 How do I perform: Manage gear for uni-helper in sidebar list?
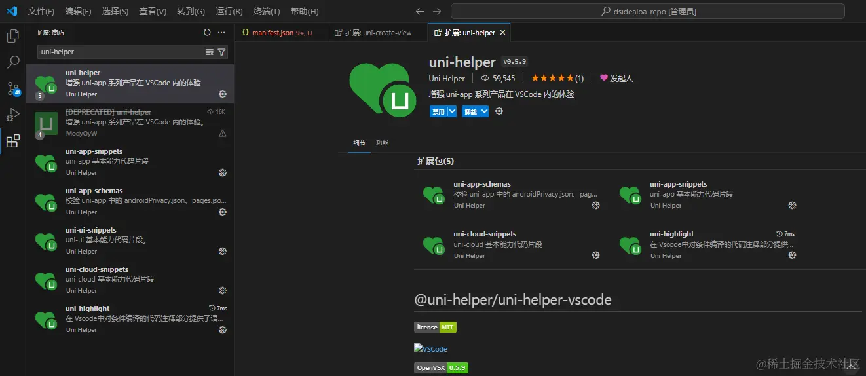(223, 94)
